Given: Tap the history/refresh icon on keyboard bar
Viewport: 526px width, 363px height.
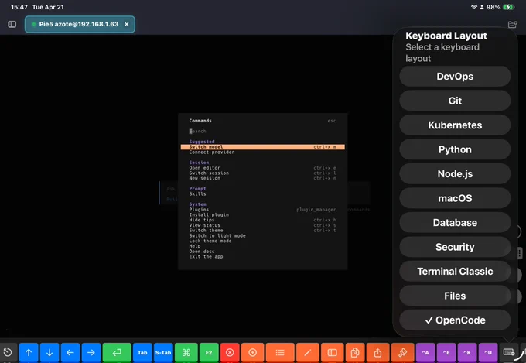Looking at the screenshot, I should pyautogui.click(x=8, y=353).
